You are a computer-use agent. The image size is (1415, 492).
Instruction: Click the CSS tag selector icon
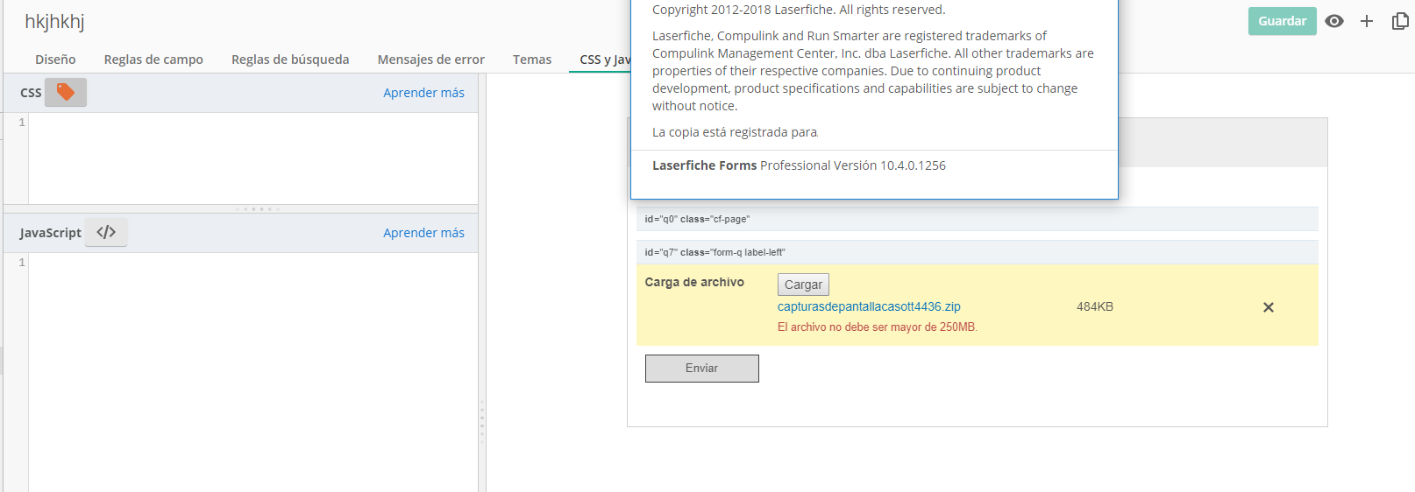[x=66, y=92]
